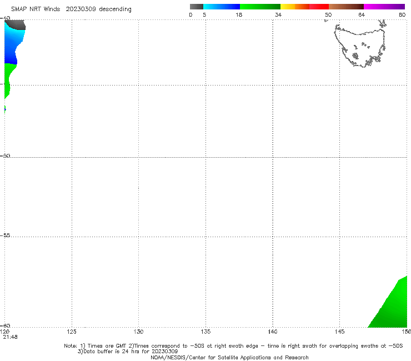Screen dimensions: 411x361
Task: Click the color bar label '64'
Action: click(362, 14)
